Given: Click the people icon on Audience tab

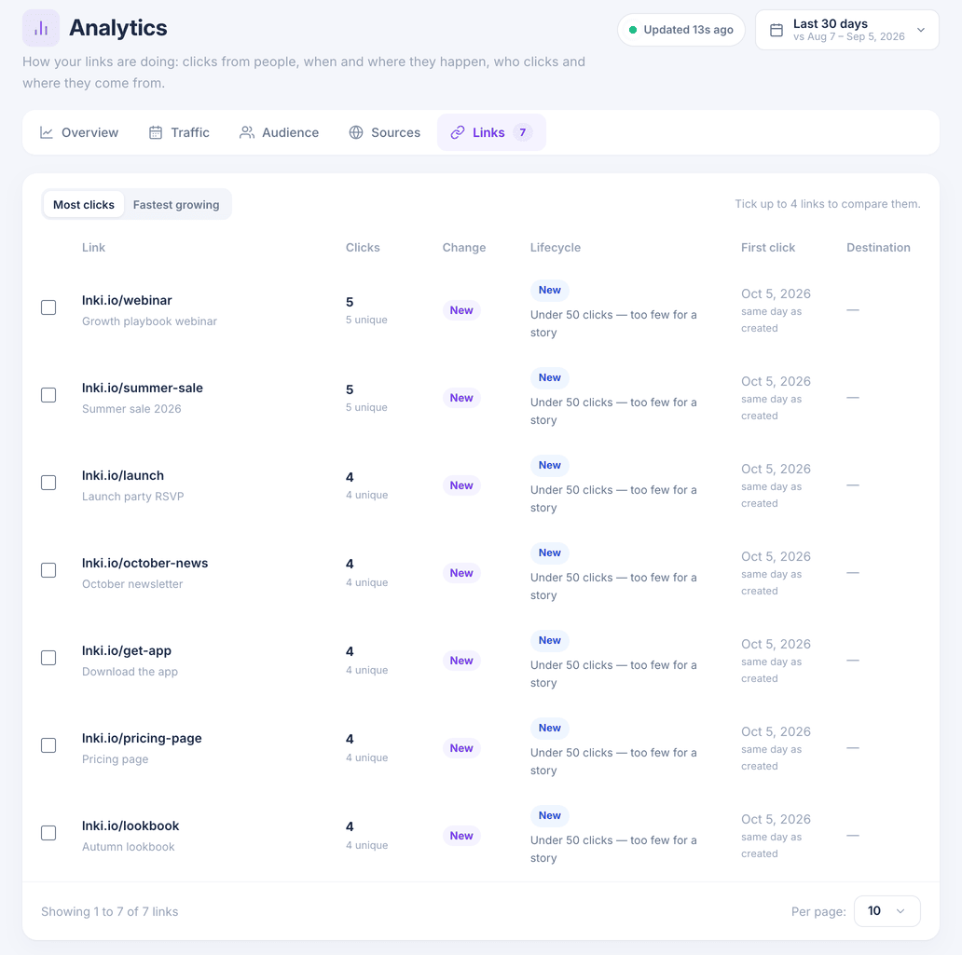Looking at the screenshot, I should (247, 132).
